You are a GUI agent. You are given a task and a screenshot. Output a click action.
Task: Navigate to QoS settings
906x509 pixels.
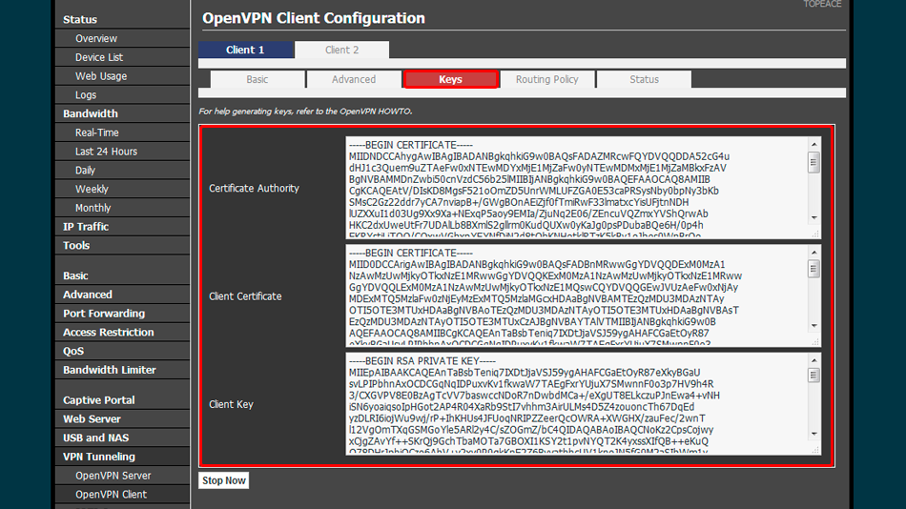click(x=73, y=351)
